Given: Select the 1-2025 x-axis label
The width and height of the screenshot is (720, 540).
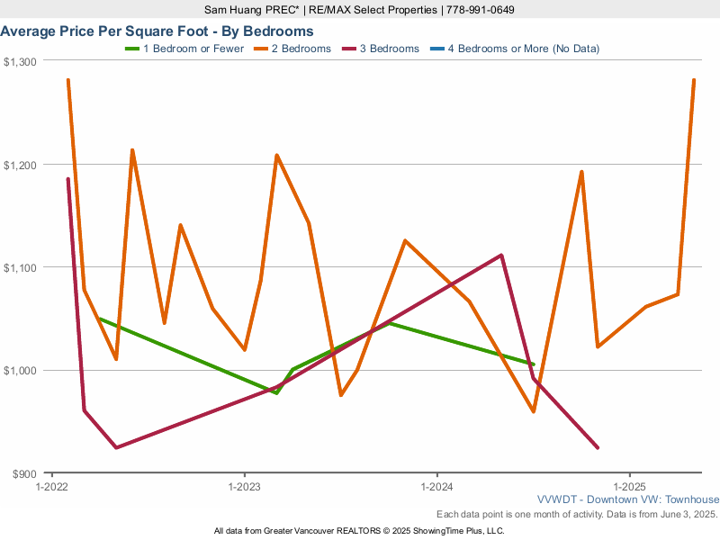Looking at the screenshot, I should (x=629, y=486).
